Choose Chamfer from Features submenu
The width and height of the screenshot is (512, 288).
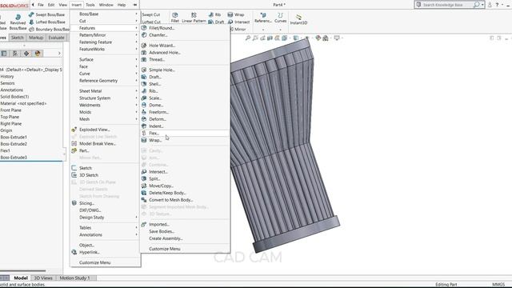pos(158,35)
